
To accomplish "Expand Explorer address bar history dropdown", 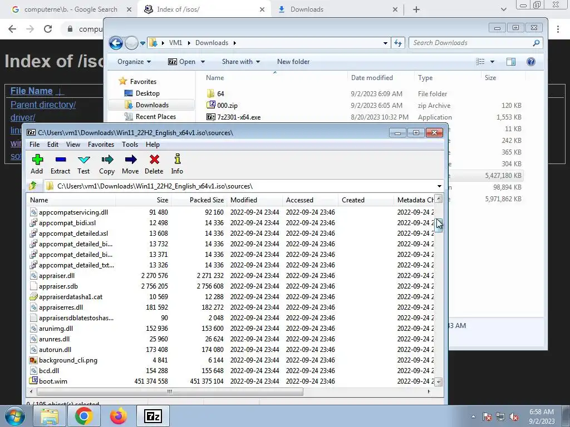I will click(x=385, y=43).
